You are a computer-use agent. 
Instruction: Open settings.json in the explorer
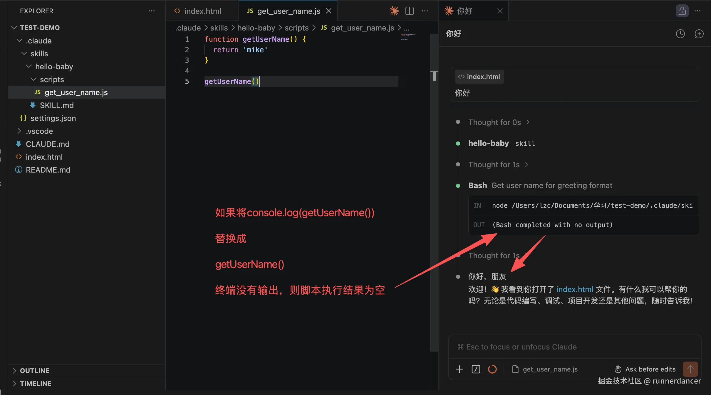click(53, 118)
